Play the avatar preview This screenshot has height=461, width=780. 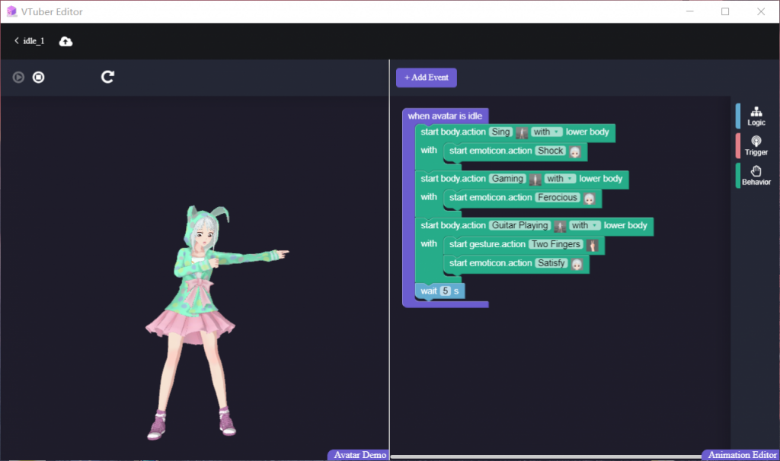pyautogui.click(x=17, y=77)
